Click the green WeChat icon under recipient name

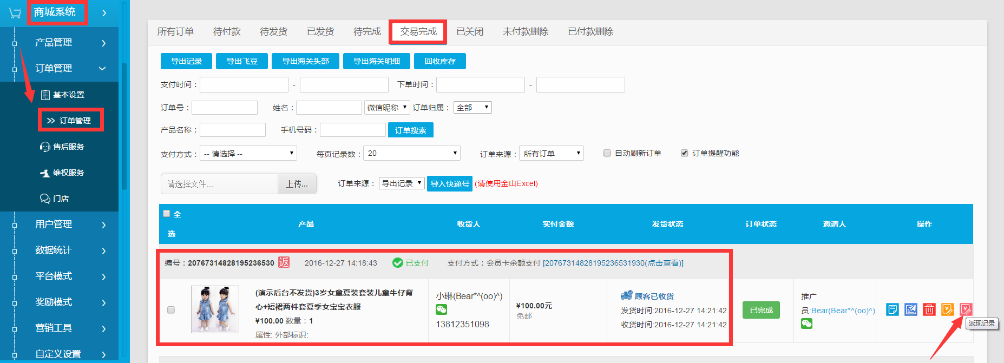pyautogui.click(x=441, y=309)
